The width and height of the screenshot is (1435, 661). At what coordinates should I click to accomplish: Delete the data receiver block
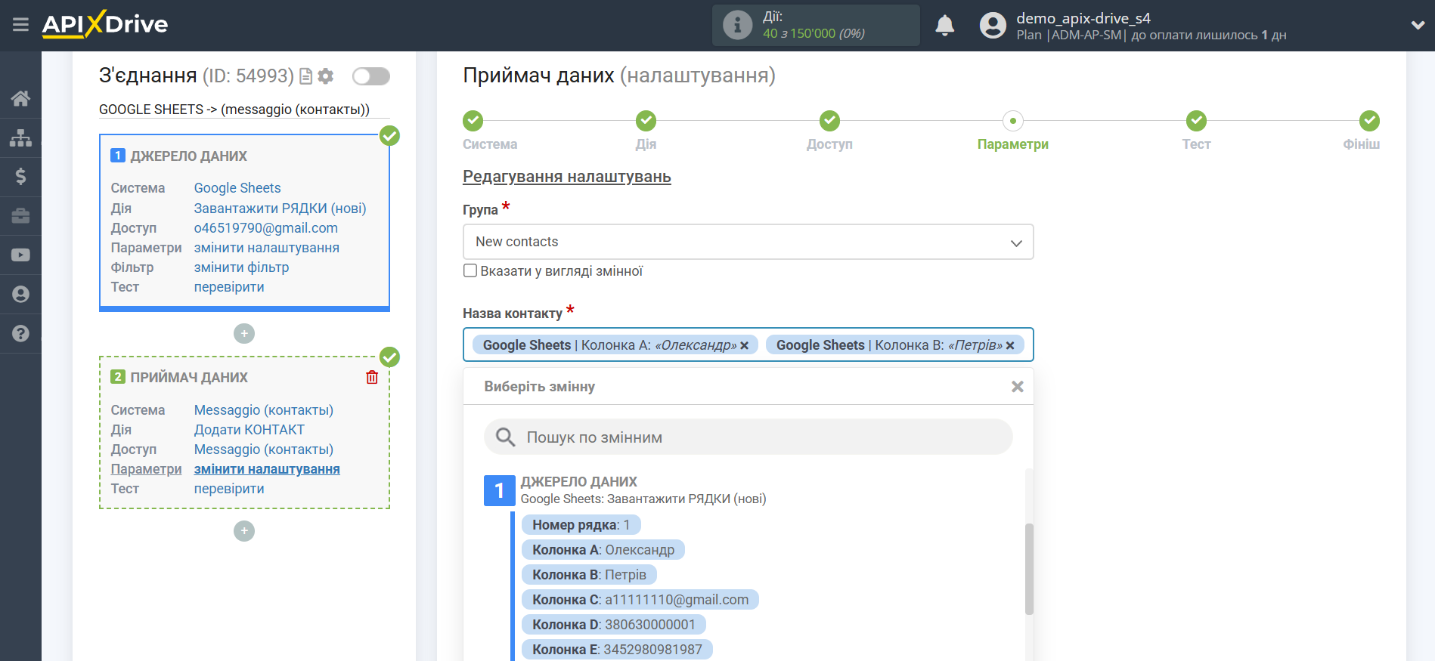(x=372, y=377)
